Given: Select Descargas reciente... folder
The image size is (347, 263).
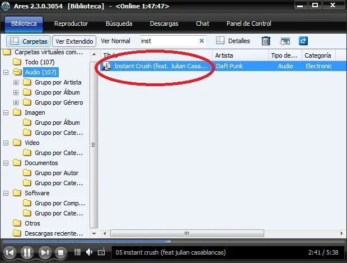Looking at the screenshot, I should (x=54, y=233).
